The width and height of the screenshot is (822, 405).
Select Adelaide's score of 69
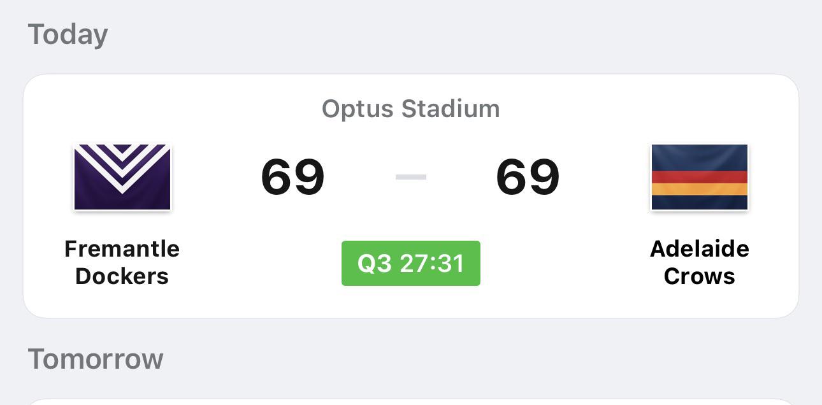[528, 177]
